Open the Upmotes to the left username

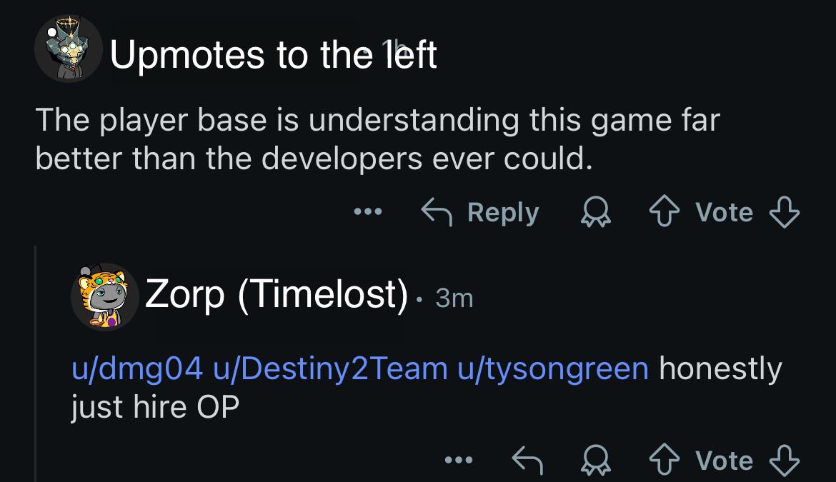[x=274, y=54]
